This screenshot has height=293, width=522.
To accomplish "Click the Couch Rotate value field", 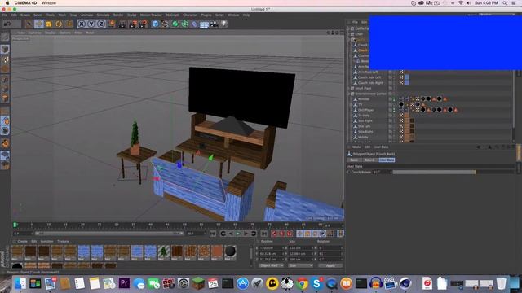I will click(382, 172).
